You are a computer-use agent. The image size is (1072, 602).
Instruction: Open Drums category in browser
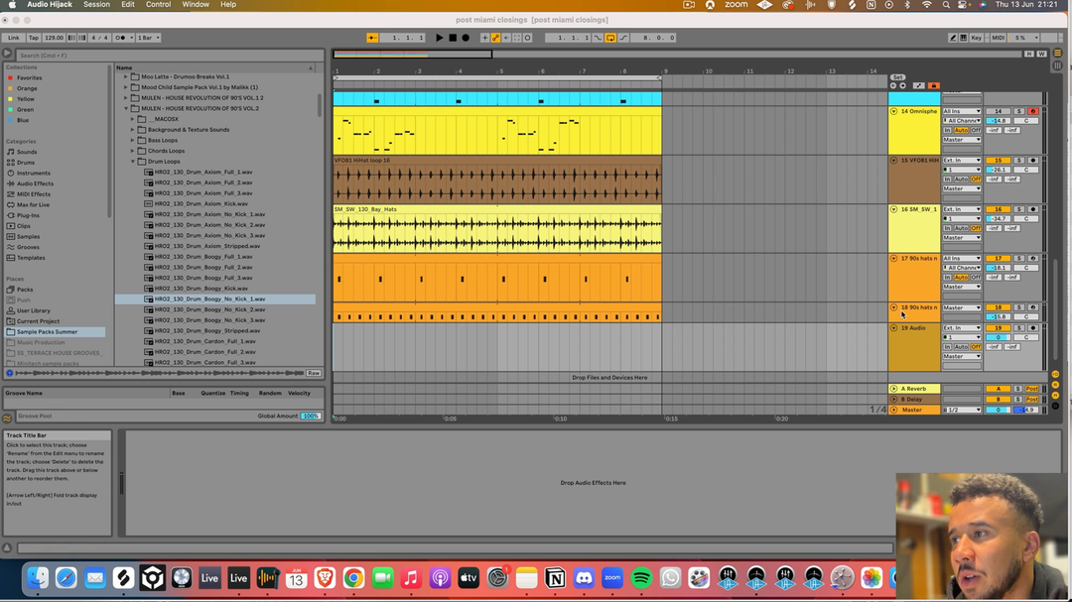point(26,163)
